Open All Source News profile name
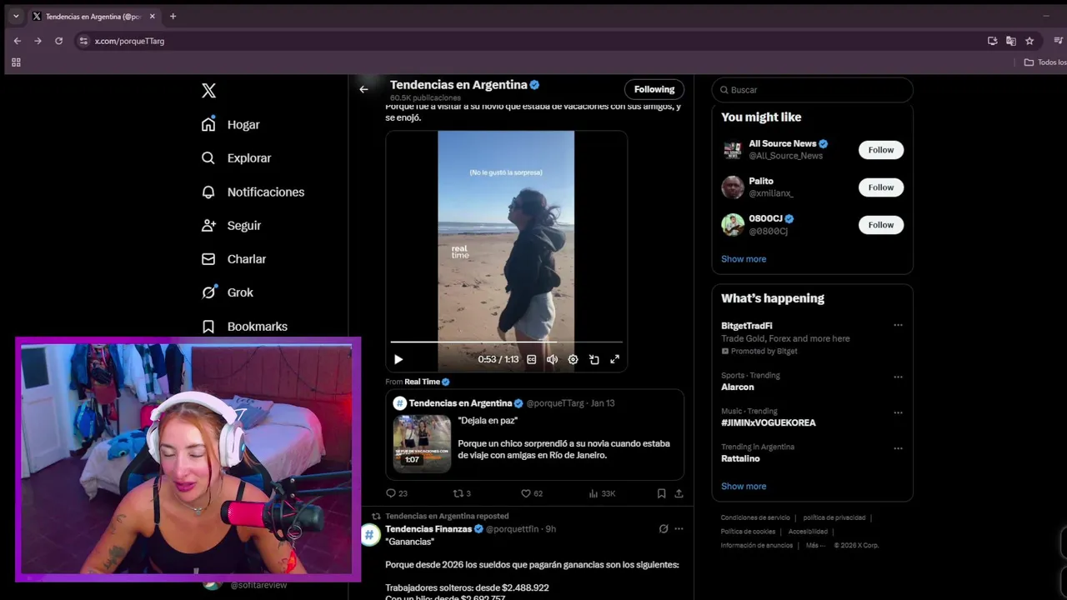1067x600 pixels. (782, 143)
